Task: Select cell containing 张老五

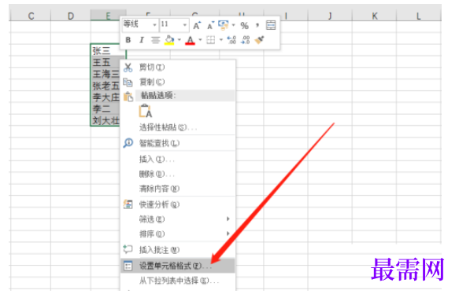Action: click(105, 86)
